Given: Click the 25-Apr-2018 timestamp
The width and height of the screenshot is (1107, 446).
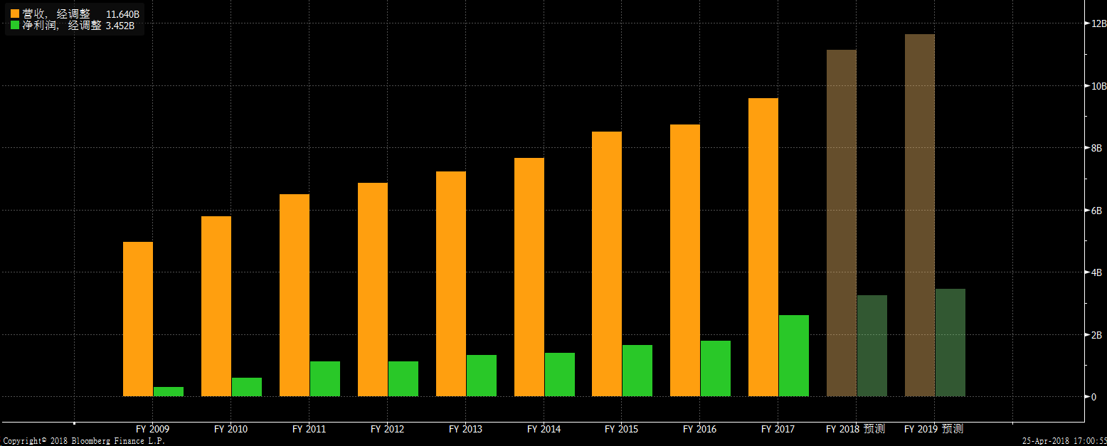Looking at the screenshot, I should [1064, 441].
